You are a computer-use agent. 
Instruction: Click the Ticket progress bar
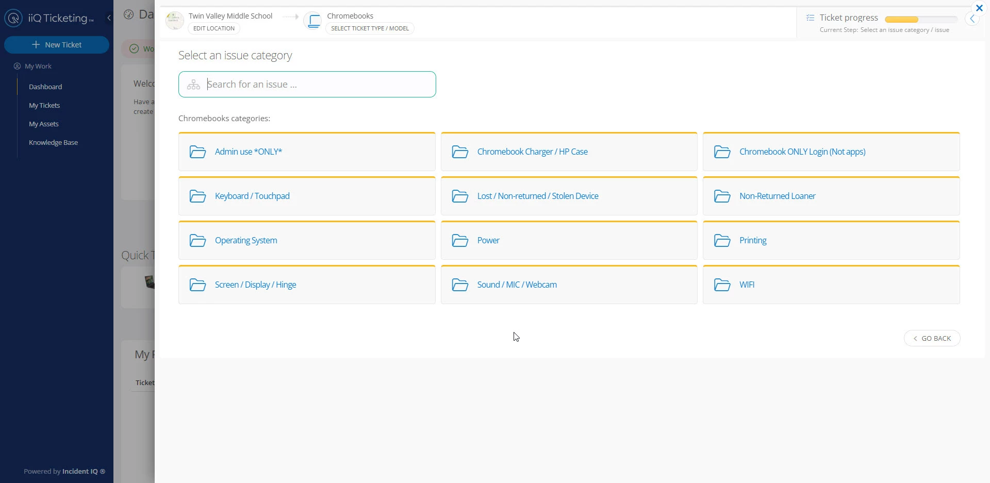(921, 20)
